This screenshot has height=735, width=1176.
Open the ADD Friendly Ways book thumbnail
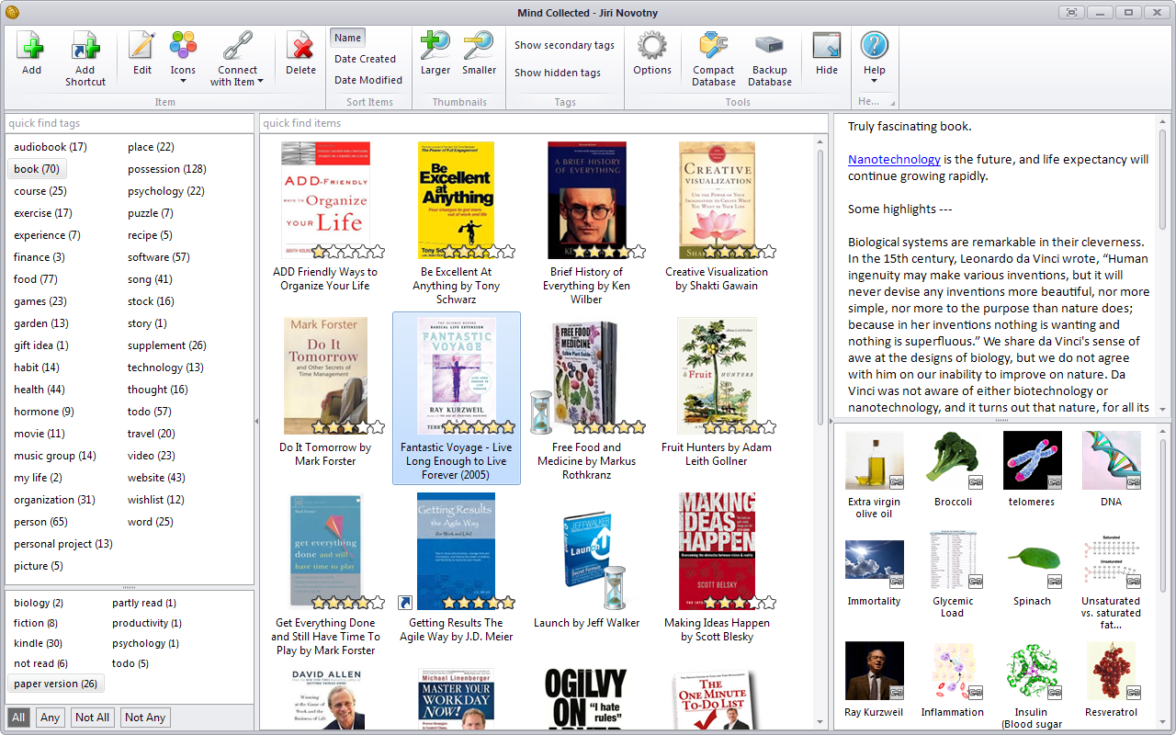(325, 200)
